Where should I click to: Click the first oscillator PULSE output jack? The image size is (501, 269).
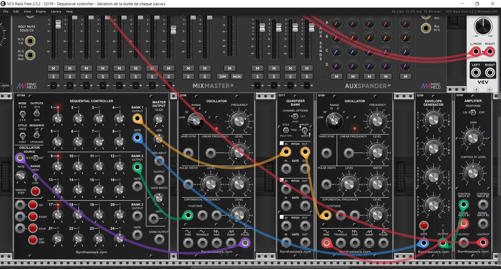point(245,243)
